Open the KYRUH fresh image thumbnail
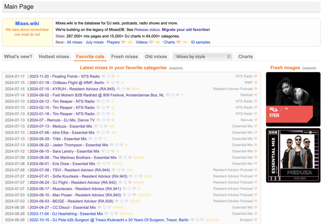 [293, 99]
